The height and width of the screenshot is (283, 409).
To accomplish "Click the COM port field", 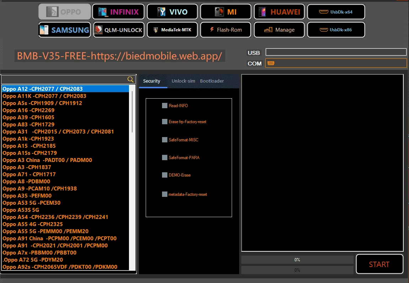I will [336, 63].
